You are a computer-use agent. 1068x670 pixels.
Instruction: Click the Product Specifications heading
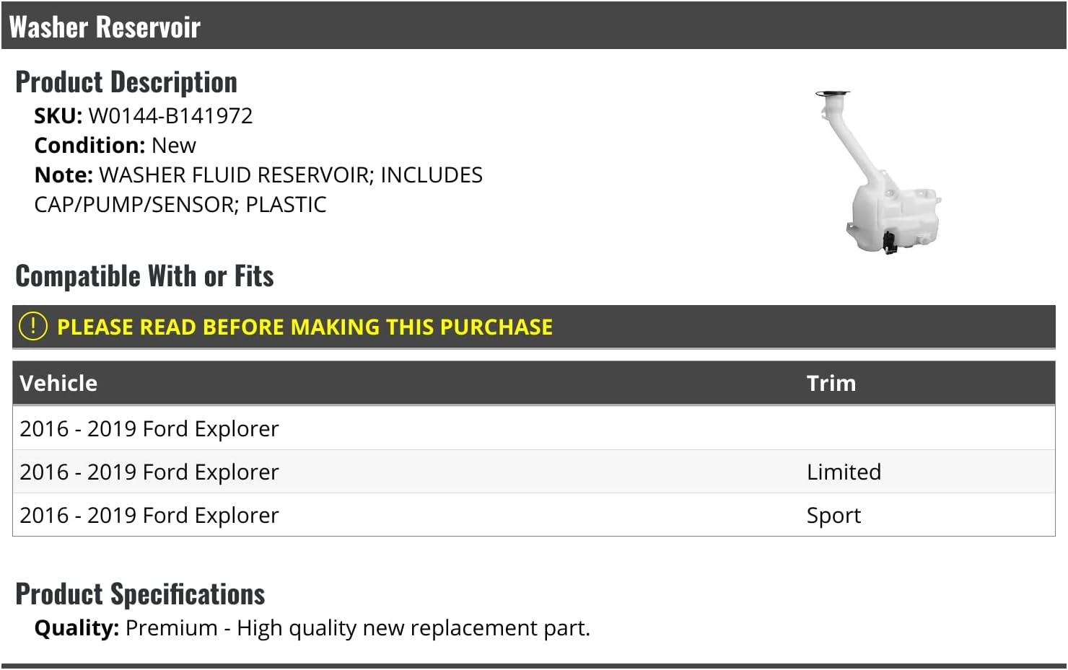140,594
